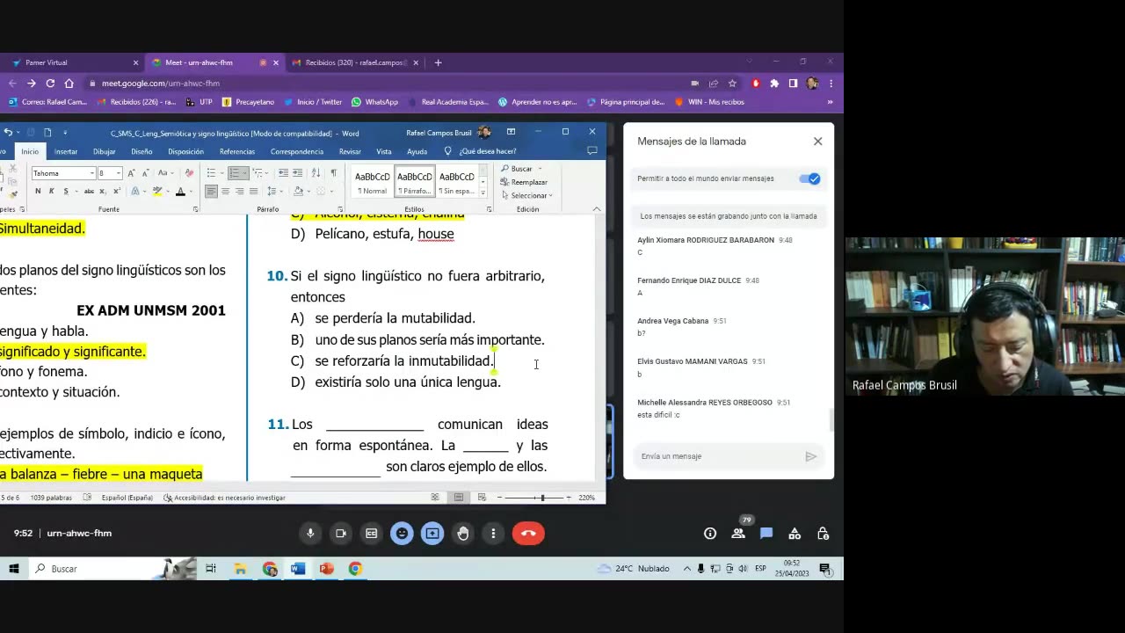Show the participants list icon
Screen dimensions: 1125x633
[x=738, y=534]
